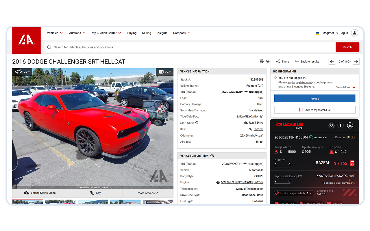Go to previous vehicle with left arrow

pos(332,62)
